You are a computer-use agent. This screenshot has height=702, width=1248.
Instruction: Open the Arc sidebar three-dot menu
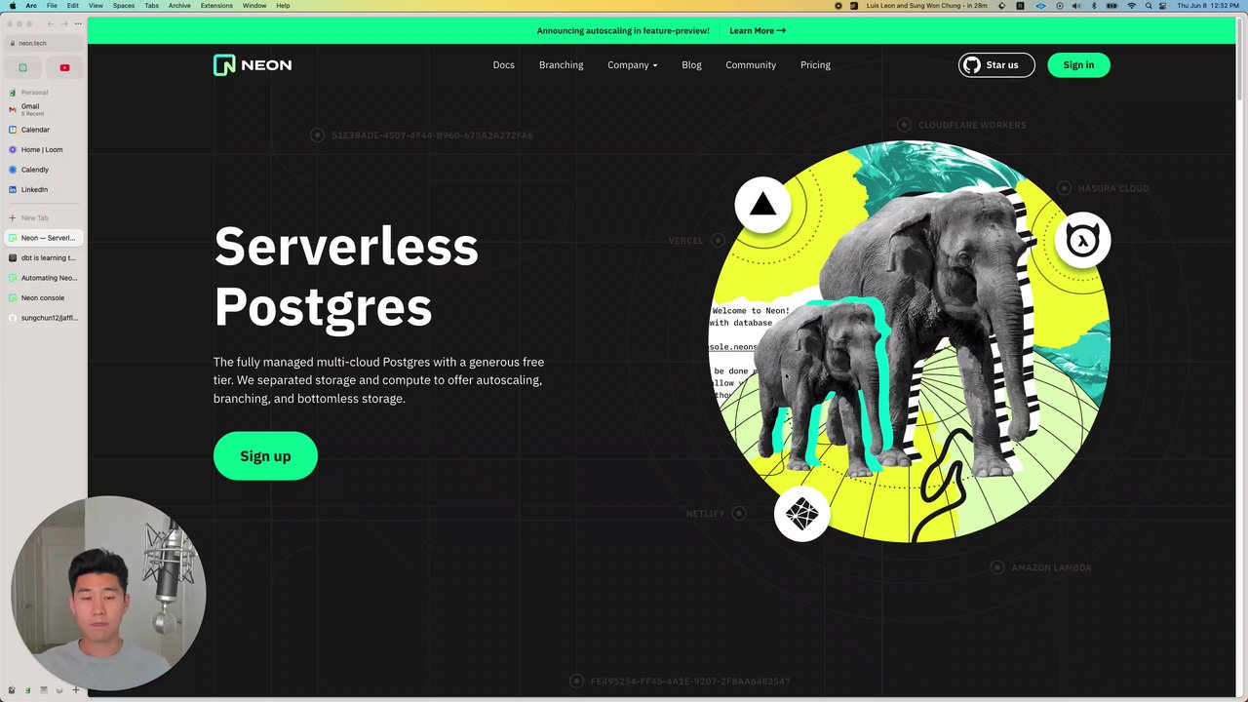coord(78,23)
